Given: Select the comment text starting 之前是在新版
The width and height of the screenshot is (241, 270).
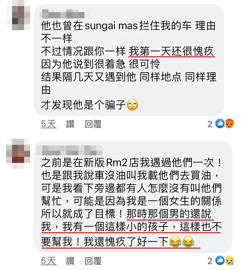Looking at the screenshot, I should click(x=131, y=202).
